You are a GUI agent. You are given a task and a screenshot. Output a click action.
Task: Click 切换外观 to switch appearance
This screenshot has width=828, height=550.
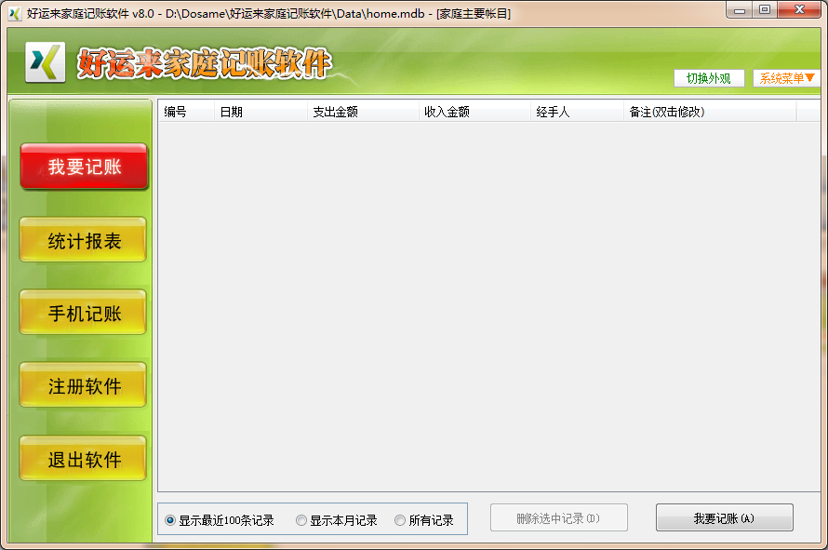pos(710,78)
